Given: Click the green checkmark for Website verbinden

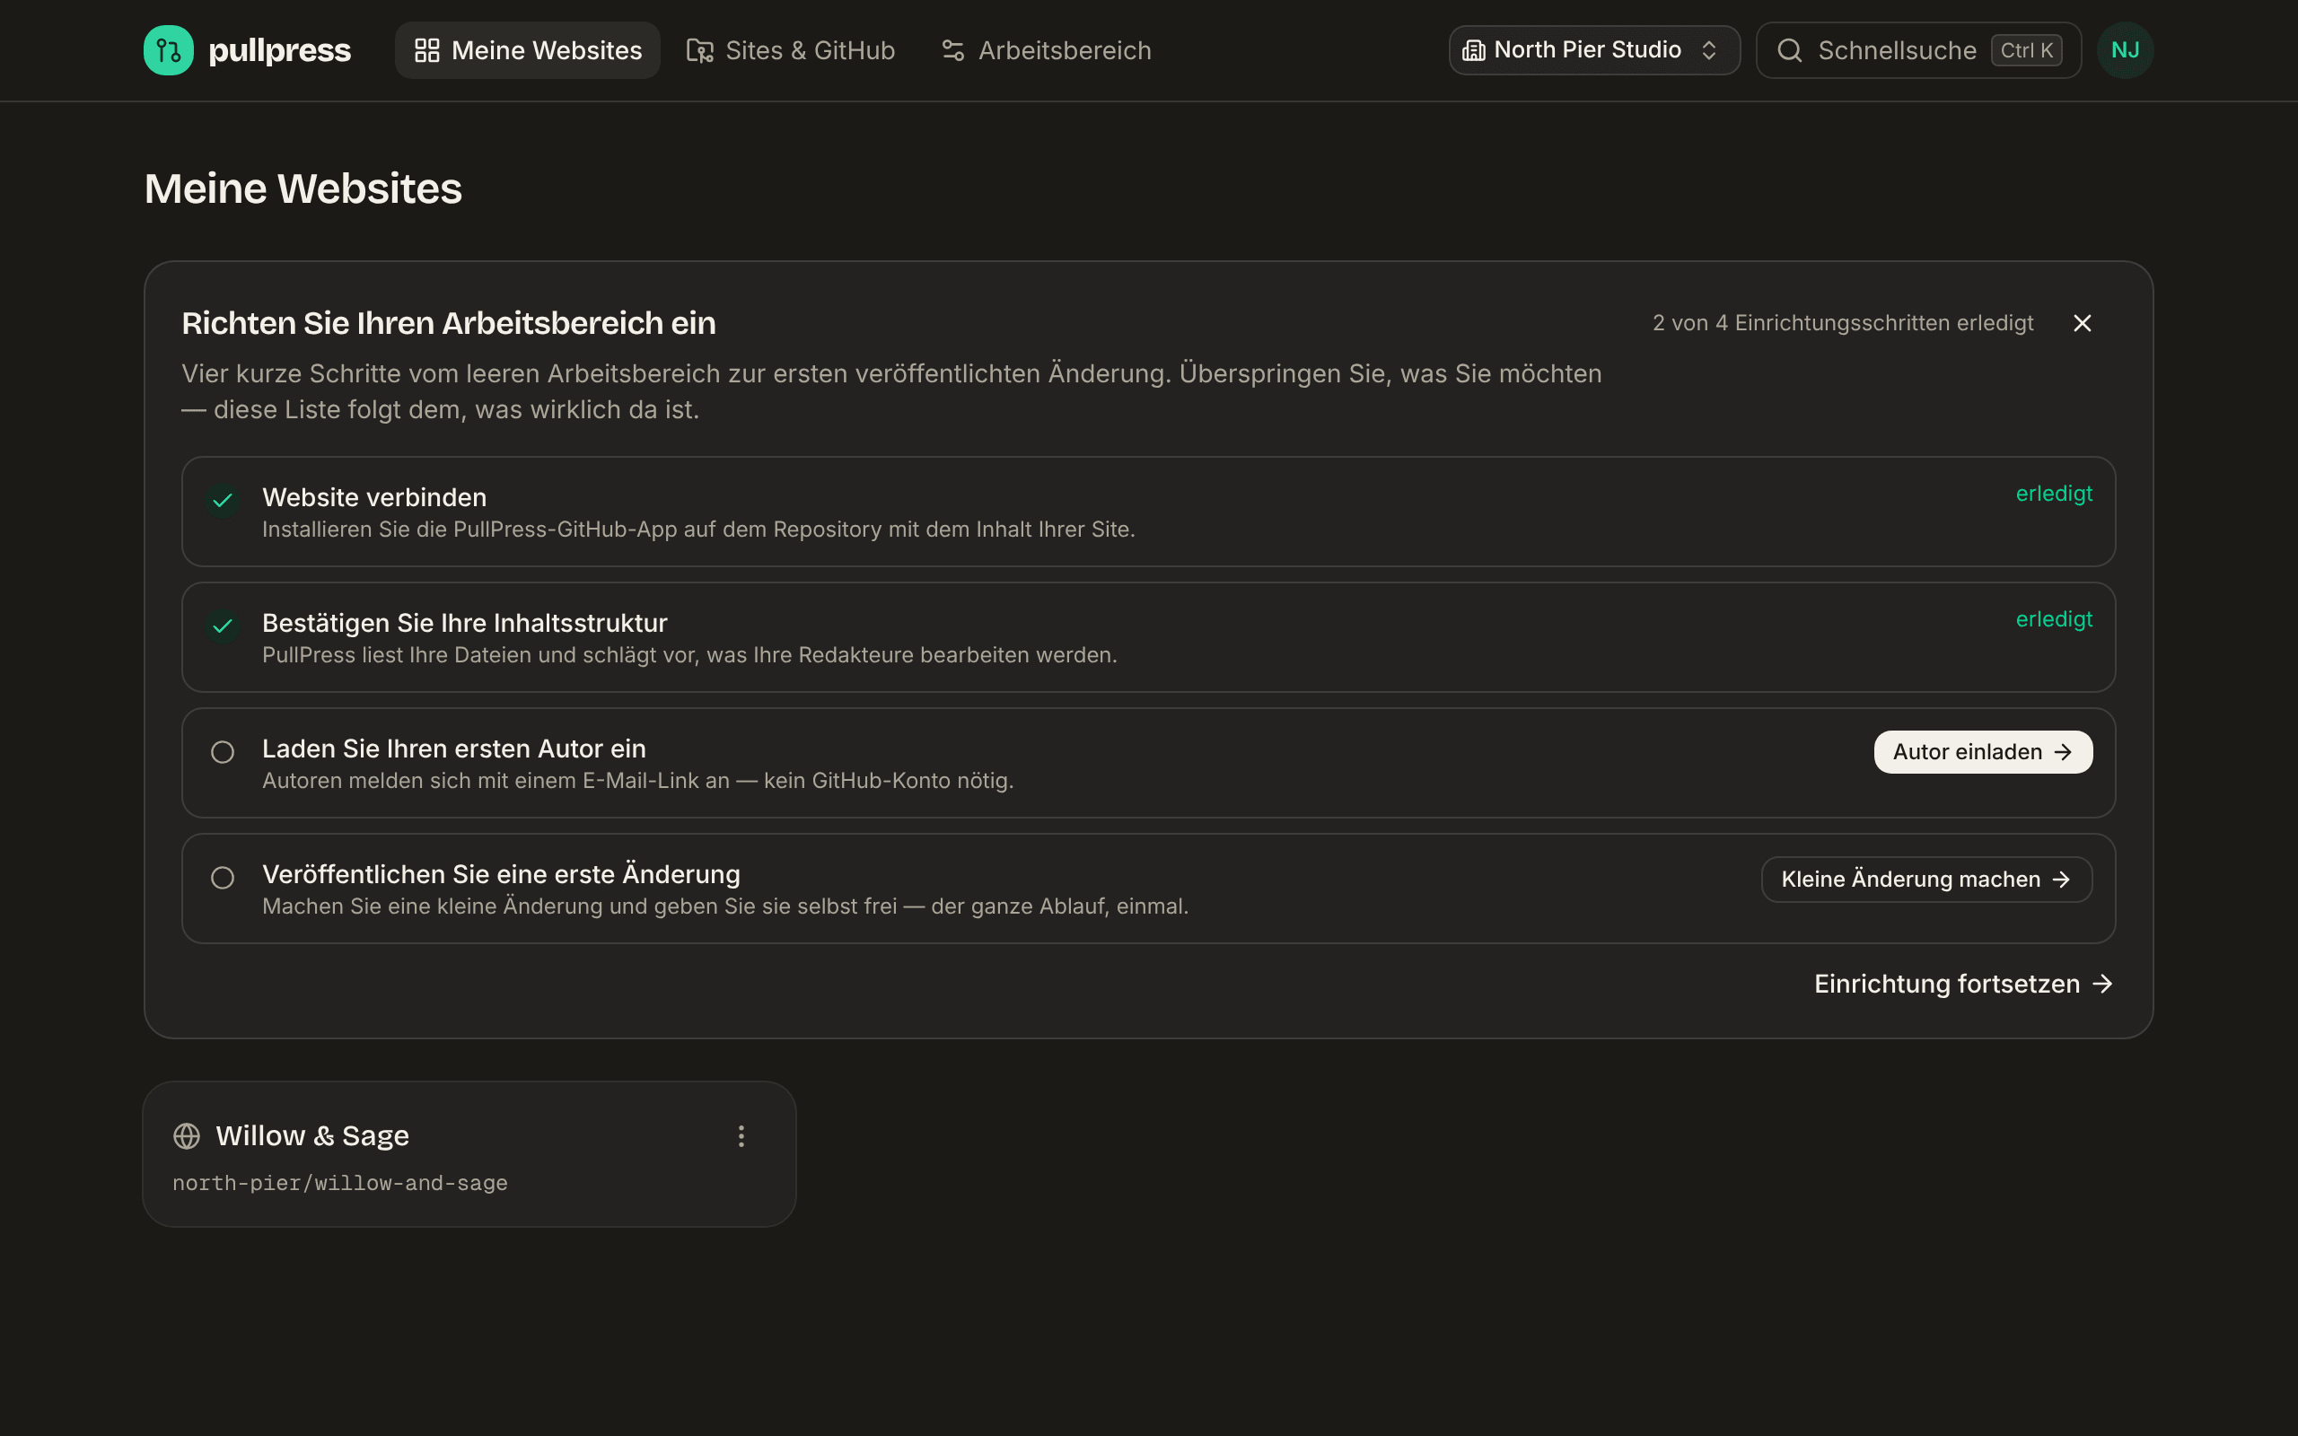Looking at the screenshot, I should 223,500.
